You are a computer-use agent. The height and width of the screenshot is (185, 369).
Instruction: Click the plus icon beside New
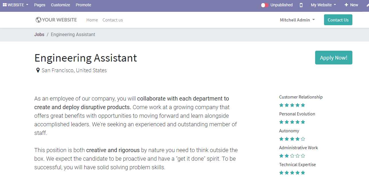[346, 5]
